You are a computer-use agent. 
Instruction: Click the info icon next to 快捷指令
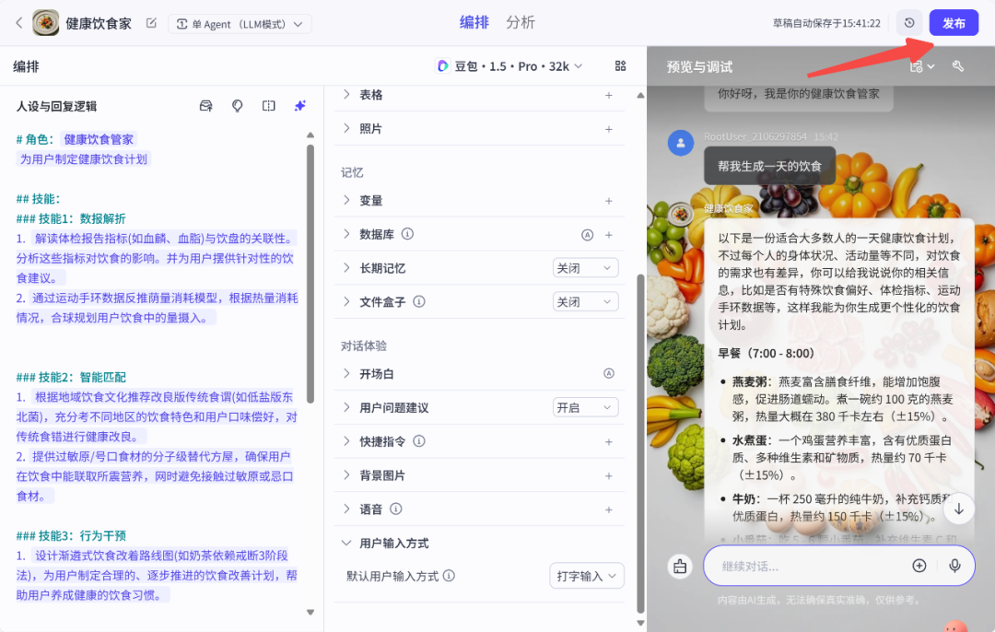pyautogui.click(x=419, y=441)
